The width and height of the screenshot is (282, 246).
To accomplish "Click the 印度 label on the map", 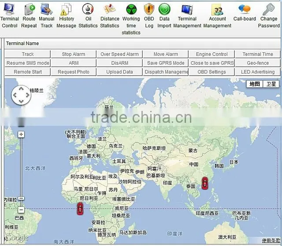I will pyautogui.click(x=167, y=183).
